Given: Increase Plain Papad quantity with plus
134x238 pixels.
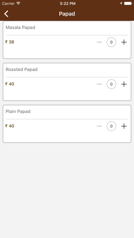Looking at the screenshot, I should tap(124, 126).
